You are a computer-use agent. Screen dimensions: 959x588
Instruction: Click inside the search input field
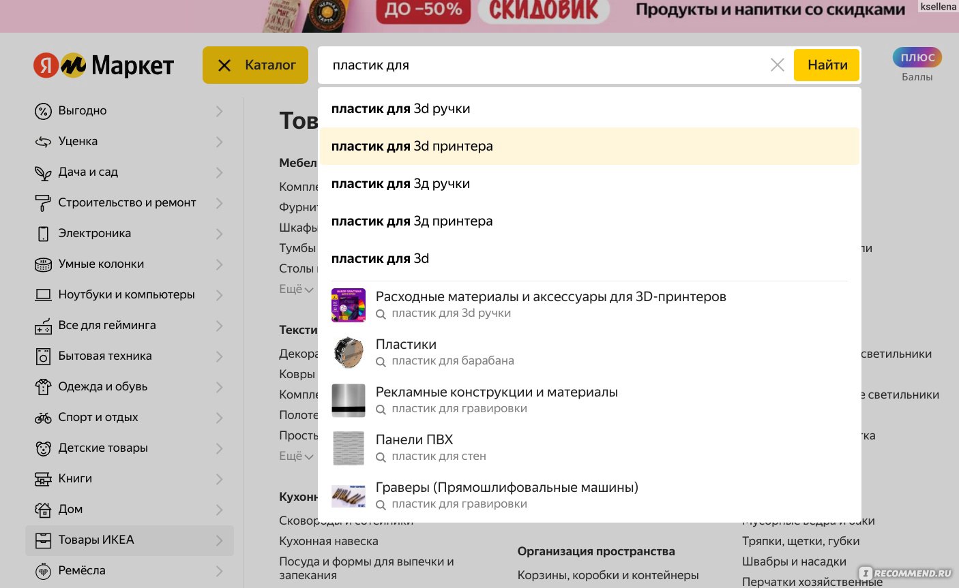[x=546, y=65]
